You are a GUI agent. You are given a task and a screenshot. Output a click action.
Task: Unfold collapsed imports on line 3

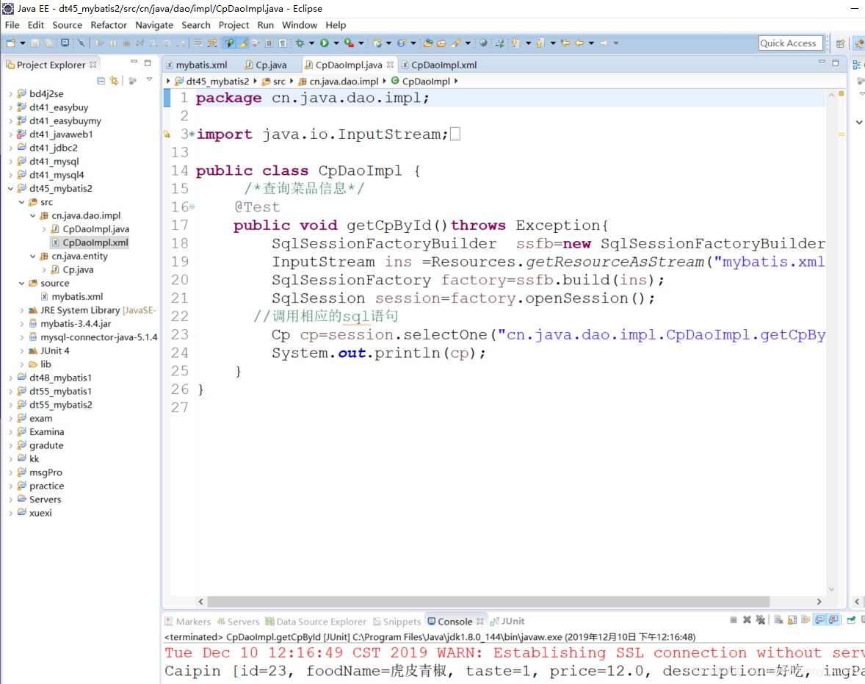[192, 134]
